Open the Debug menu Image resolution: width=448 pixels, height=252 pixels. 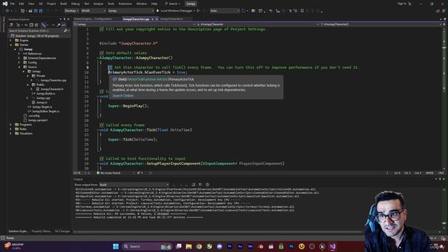click(76, 3)
